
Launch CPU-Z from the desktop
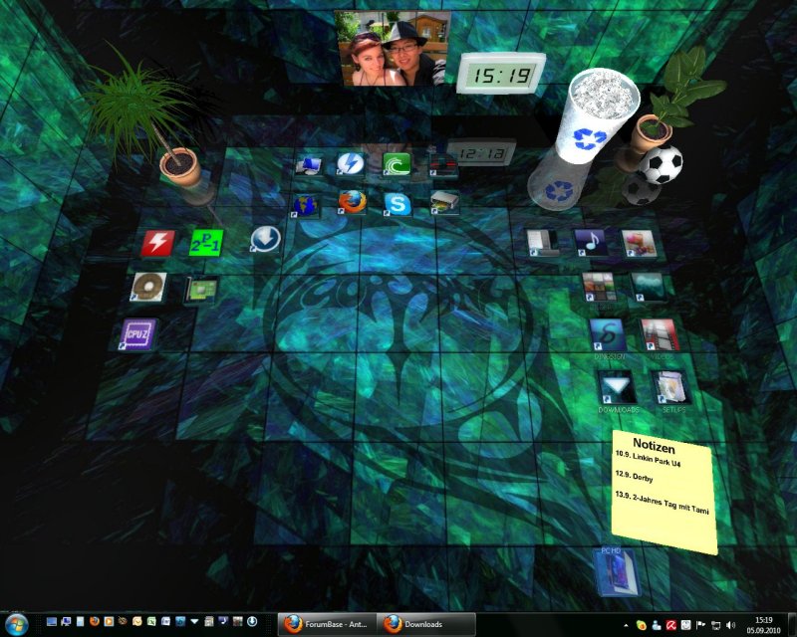(138, 334)
